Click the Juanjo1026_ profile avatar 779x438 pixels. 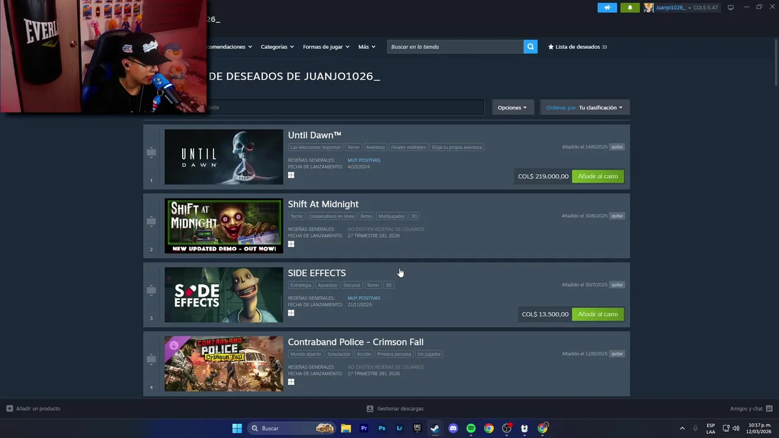pos(649,7)
